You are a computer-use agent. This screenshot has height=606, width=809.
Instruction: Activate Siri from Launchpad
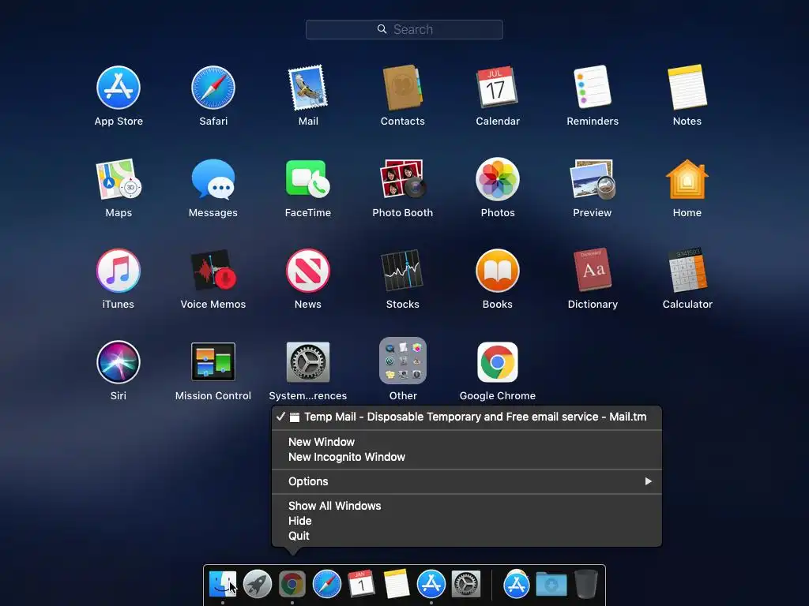pyautogui.click(x=119, y=361)
